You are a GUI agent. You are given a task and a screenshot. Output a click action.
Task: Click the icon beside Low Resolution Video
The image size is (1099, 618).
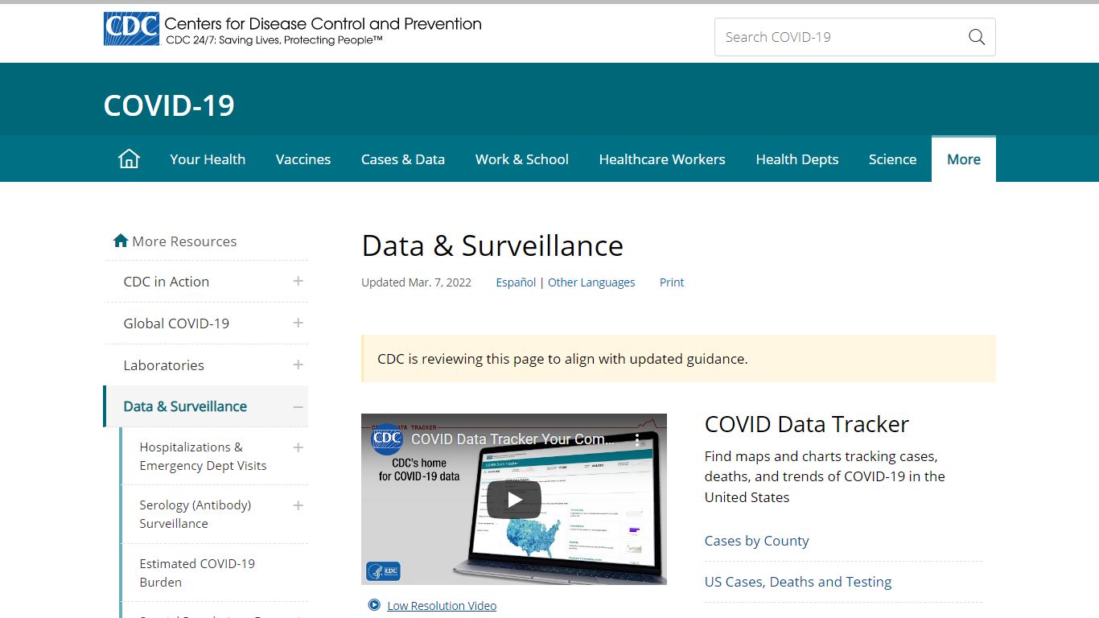374,605
